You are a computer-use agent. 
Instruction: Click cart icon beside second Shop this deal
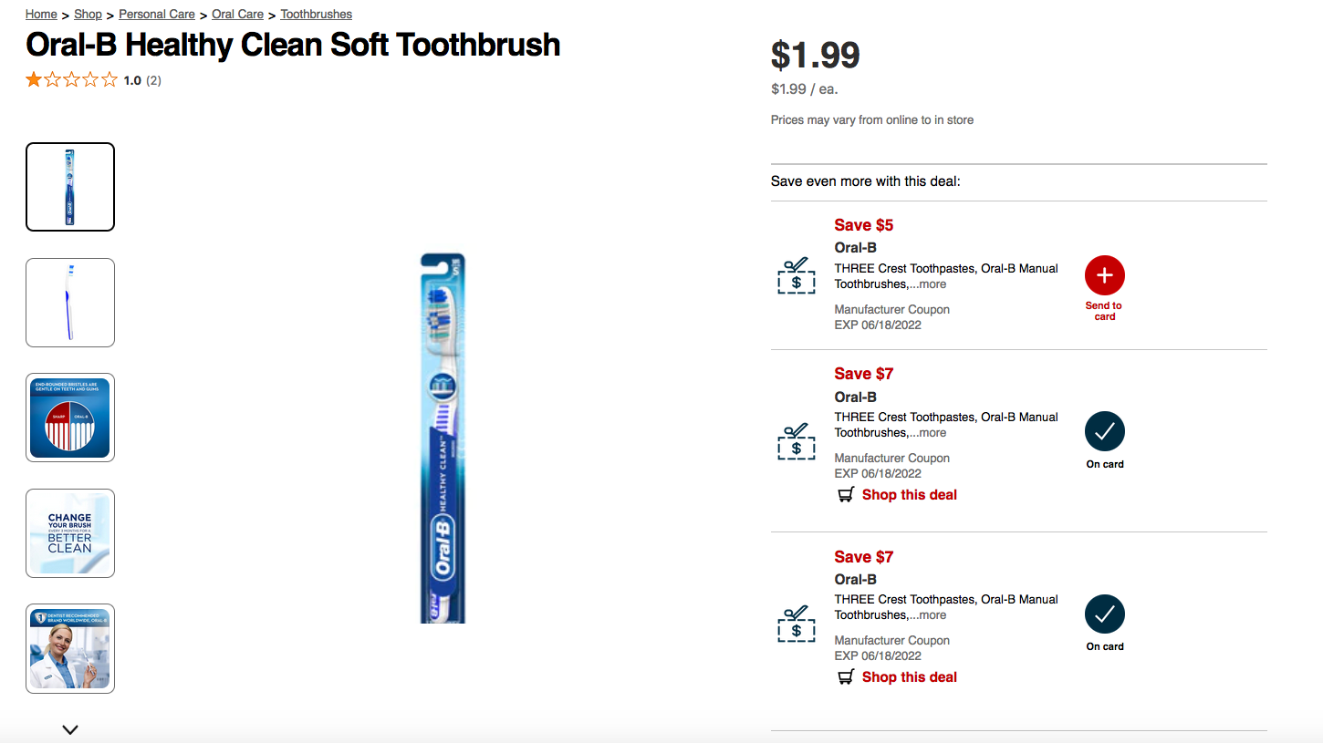coord(846,677)
